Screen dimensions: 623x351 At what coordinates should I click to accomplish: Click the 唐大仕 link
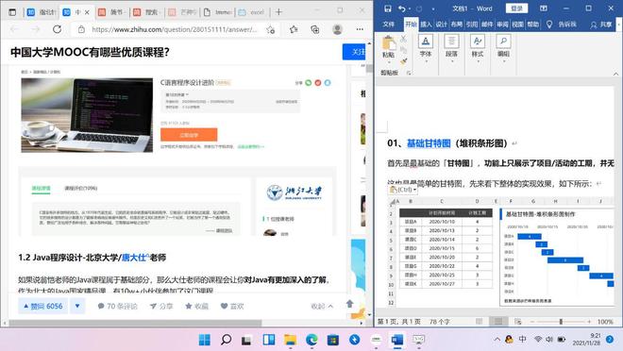click(134, 258)
